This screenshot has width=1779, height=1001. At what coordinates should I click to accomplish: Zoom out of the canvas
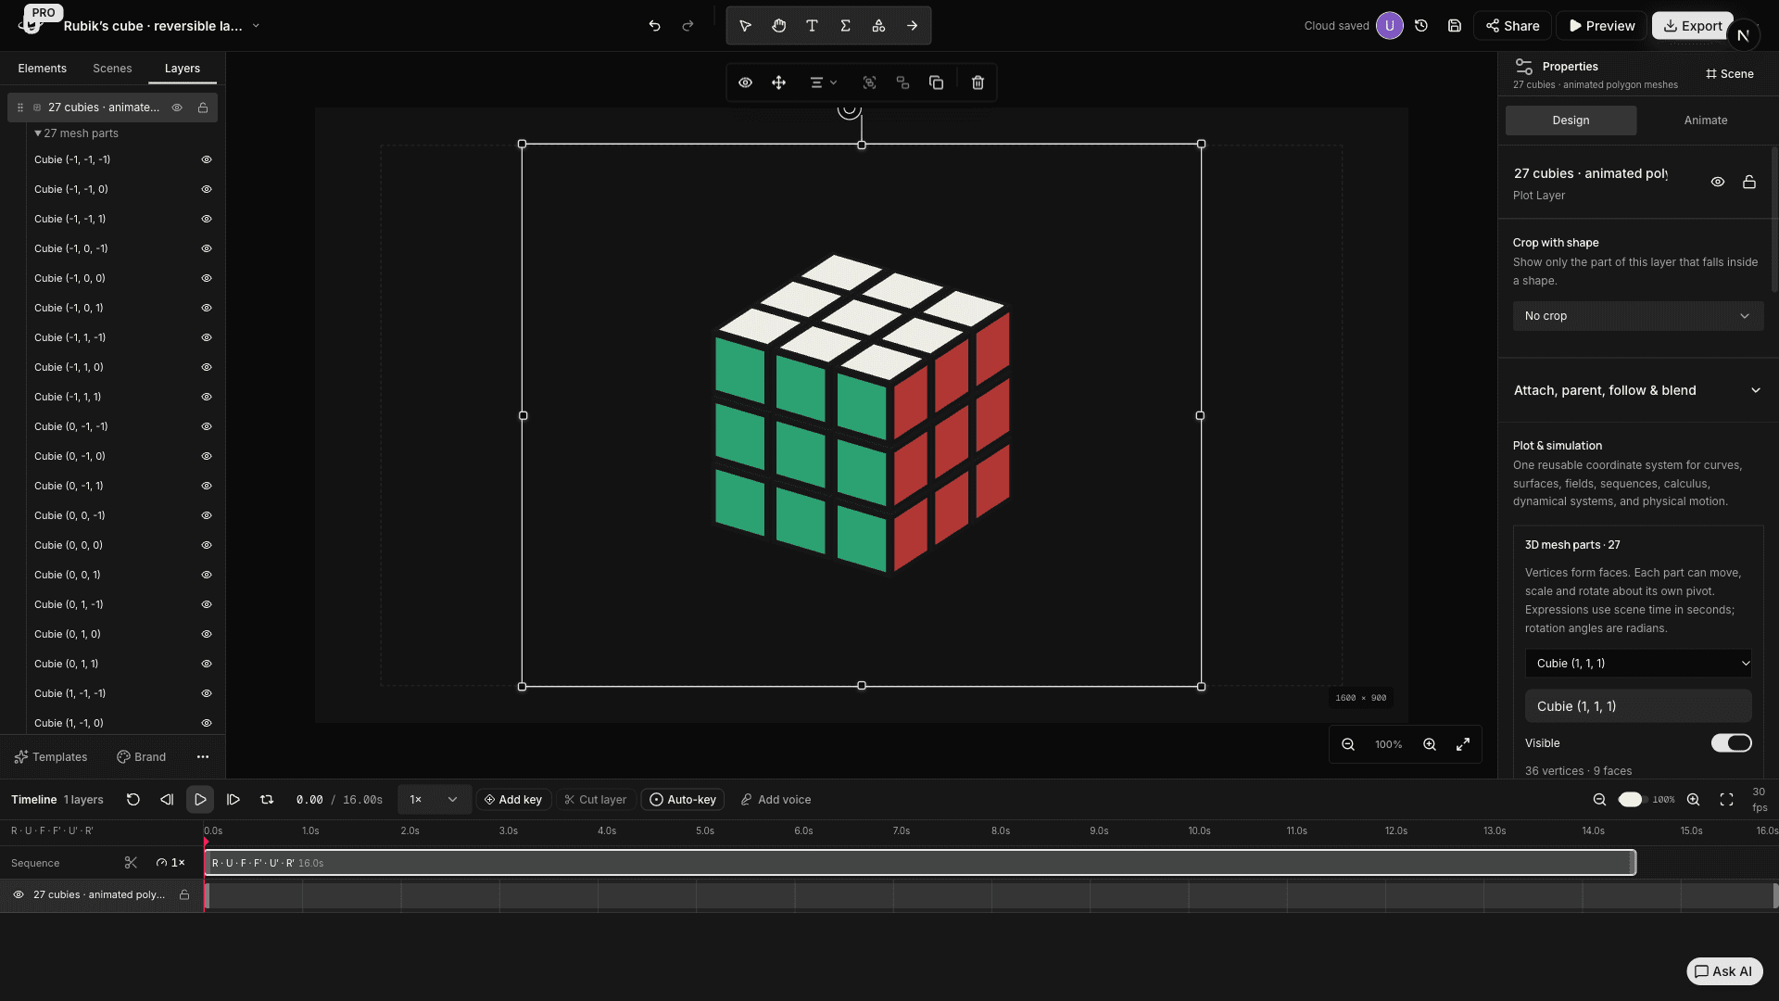click(1348, 744)
